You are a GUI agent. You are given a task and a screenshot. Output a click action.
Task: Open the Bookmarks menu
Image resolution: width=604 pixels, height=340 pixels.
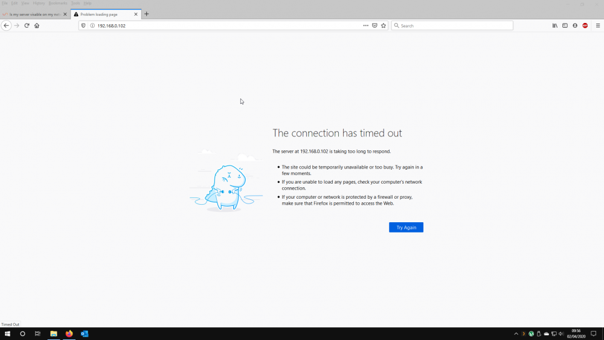coord(58,3)
